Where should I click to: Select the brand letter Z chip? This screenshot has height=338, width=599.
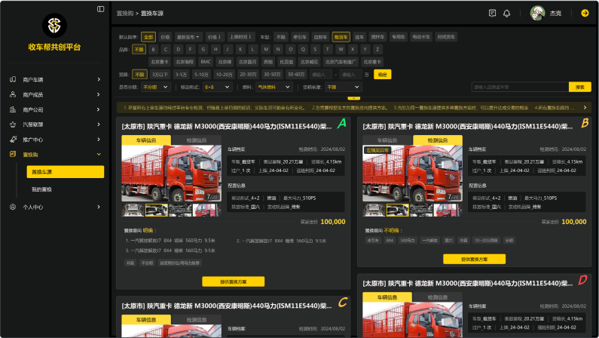[377, 49]
